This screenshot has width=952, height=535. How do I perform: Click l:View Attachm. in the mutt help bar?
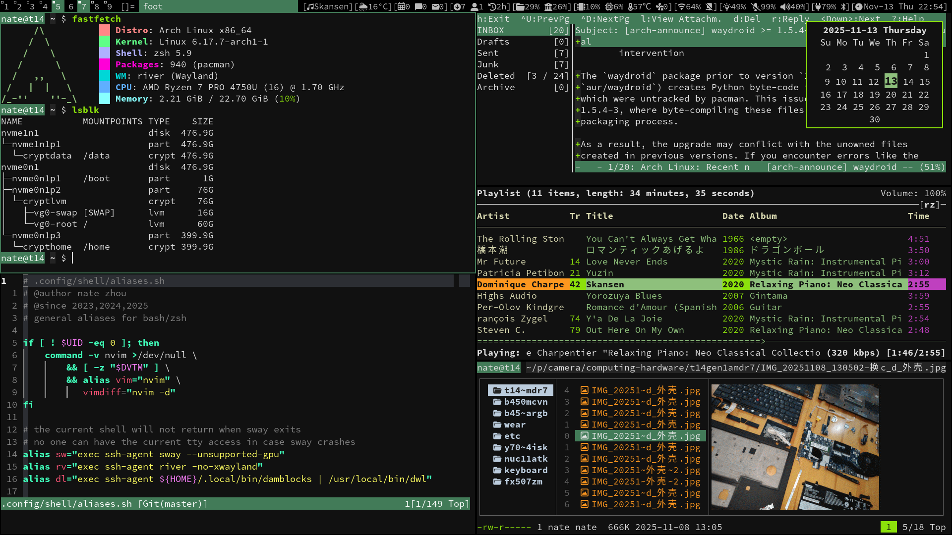pyautogui.click(x=681, y=19)
